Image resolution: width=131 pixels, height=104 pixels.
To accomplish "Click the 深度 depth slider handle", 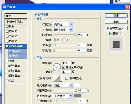I will click(x=75, y=35).
